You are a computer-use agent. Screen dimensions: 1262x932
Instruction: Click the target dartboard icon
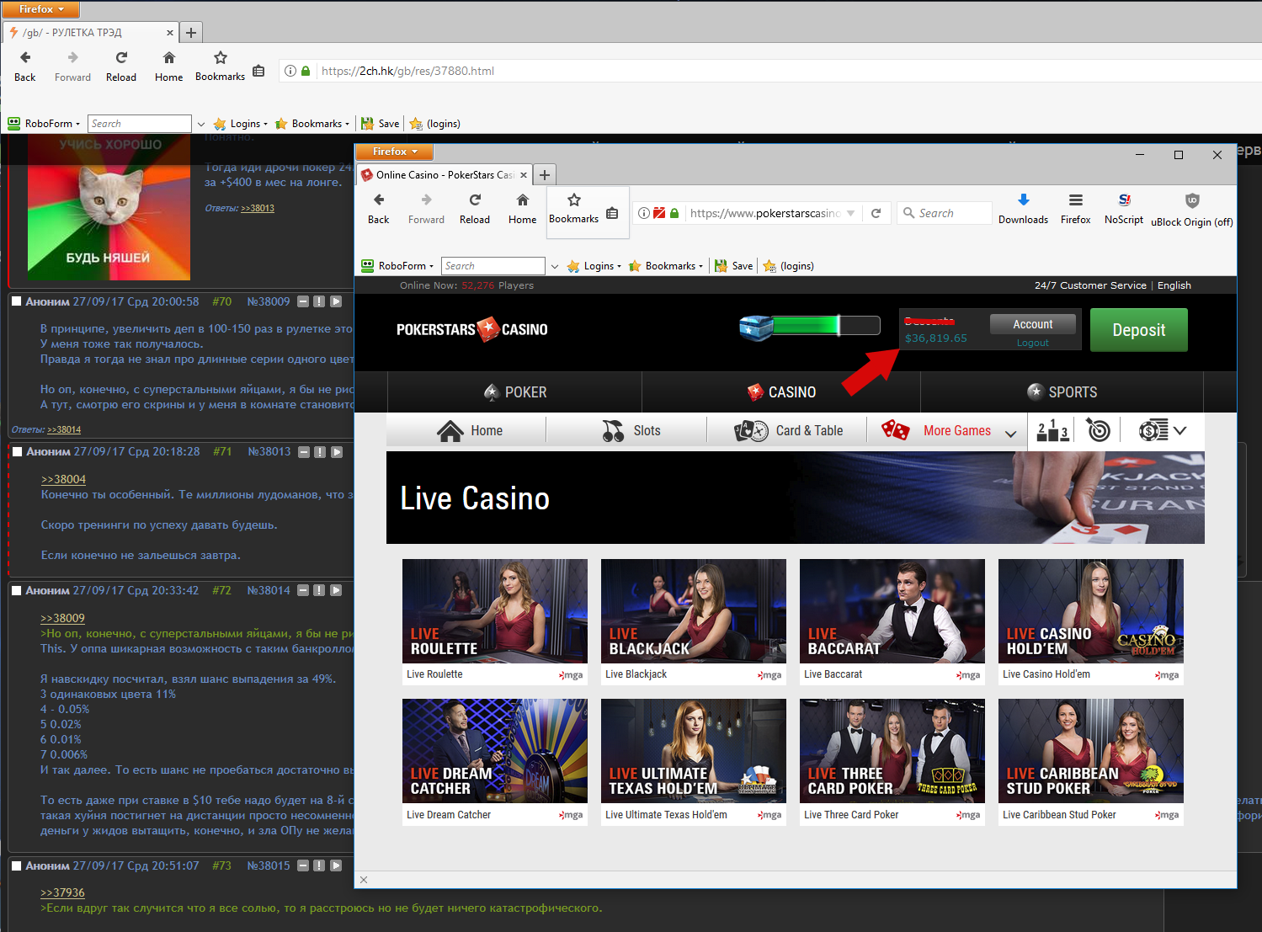1099,431
